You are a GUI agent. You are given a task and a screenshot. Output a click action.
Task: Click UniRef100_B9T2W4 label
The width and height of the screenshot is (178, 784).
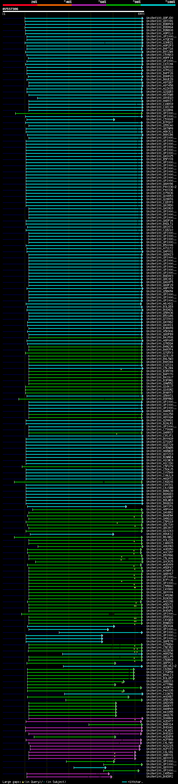pyautogui.click(x=160, y=52)
